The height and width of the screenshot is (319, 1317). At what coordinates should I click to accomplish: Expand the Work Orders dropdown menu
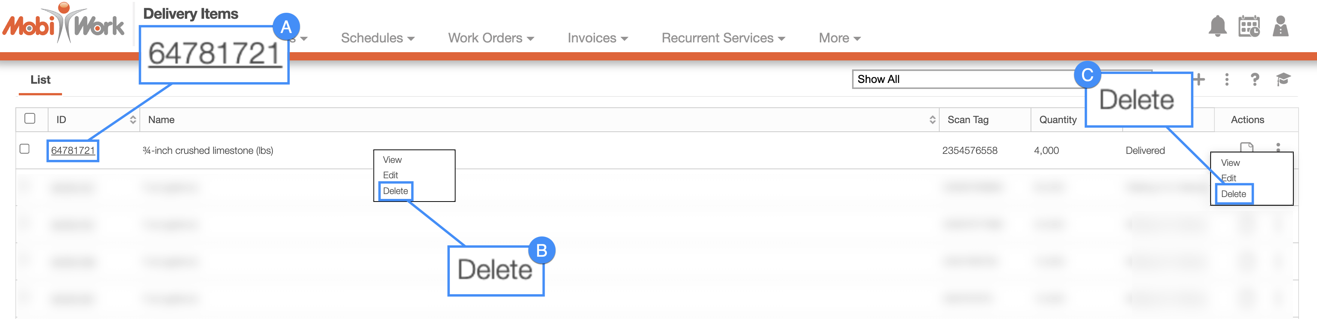491,38
